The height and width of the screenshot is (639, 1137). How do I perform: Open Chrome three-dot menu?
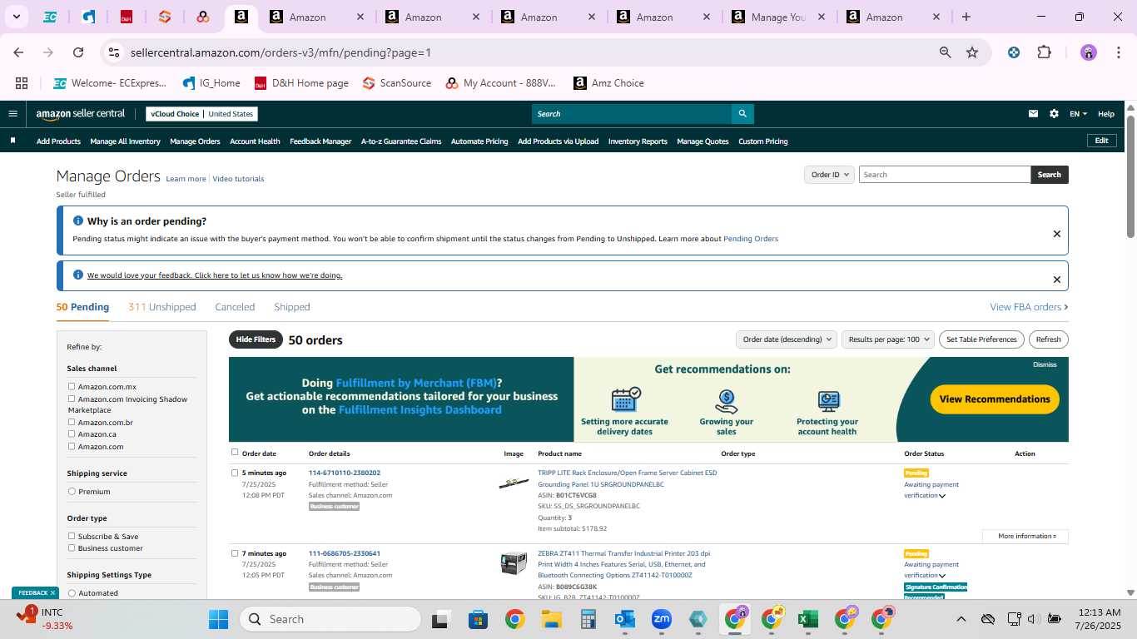click(x=1117, y=52)
